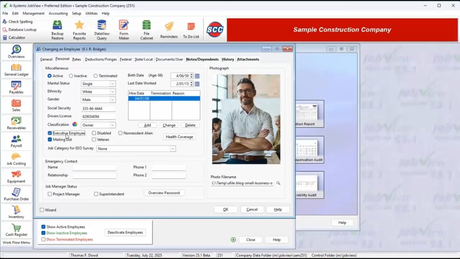This screenshot has width=460, height=259.
Task: Click the Birth Date calendar icon
Action: pos(197,76)
